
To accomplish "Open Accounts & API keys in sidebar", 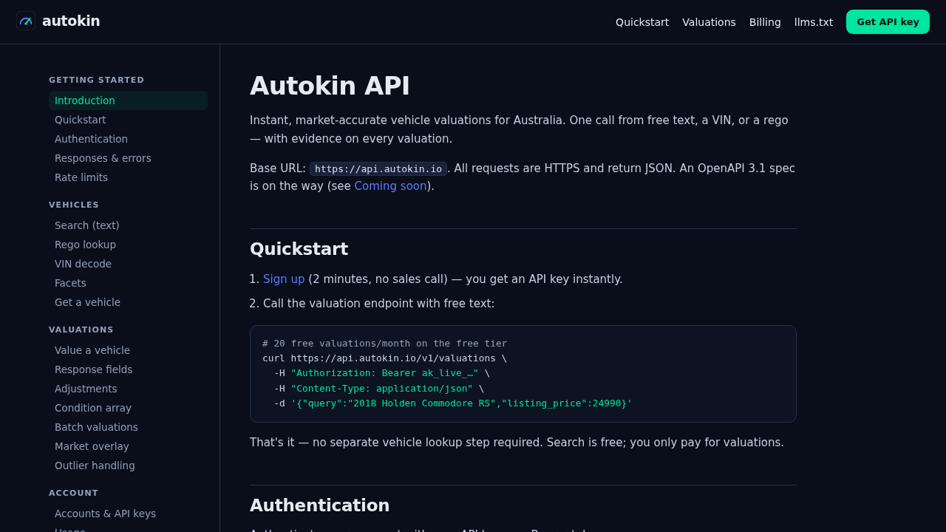I will tap(128, 514).
